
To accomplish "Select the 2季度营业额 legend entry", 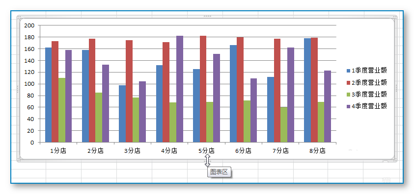I will point(367,82).
